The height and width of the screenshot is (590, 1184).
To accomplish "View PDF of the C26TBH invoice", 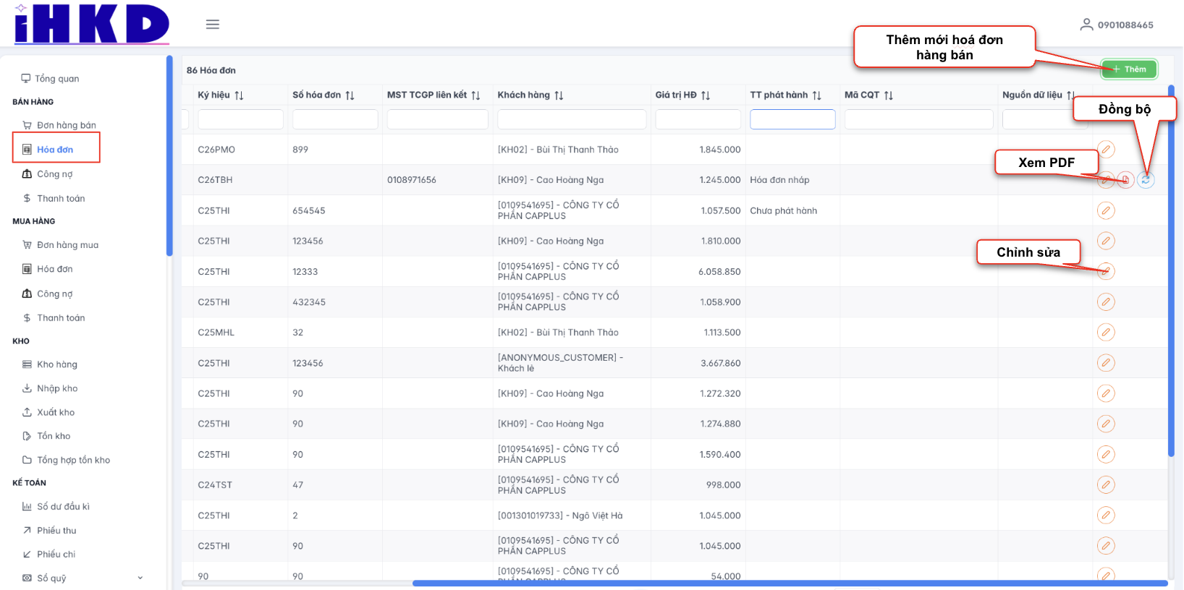I will coord(1125,180).
